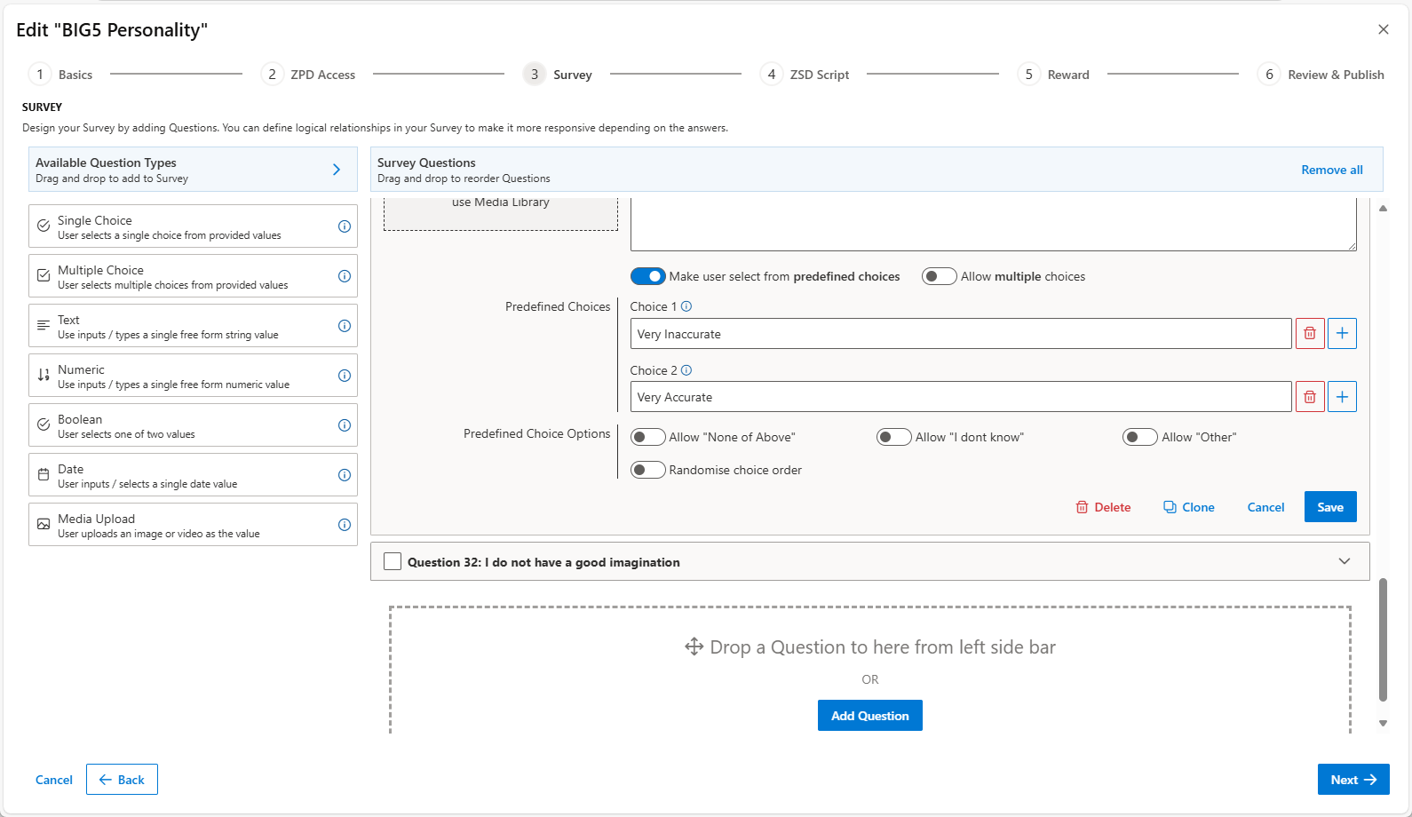
Task: Click survey list scrollbar down arrow
Action: click(x=1383, y=724)
